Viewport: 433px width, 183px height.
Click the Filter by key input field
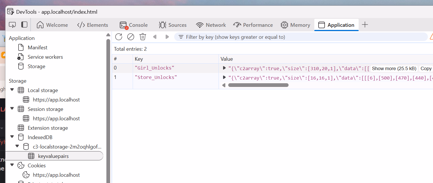point(300,37)
